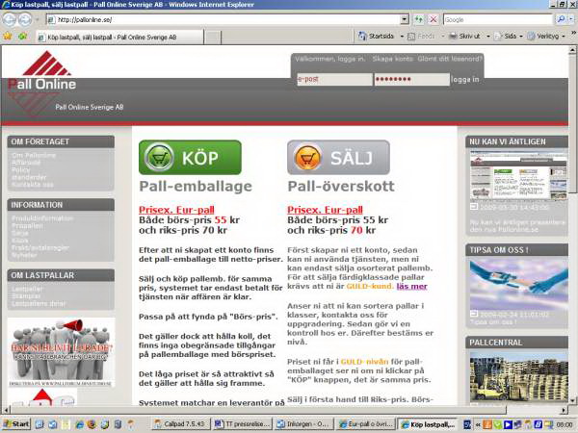Click the small icon beside the news timestamp

tap(474, 207)
